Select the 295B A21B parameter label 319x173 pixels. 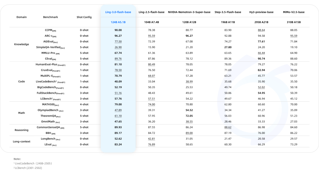(261, 22)
